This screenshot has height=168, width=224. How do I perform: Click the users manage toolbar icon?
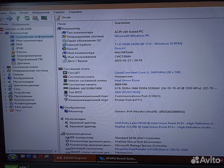point(35,18)
